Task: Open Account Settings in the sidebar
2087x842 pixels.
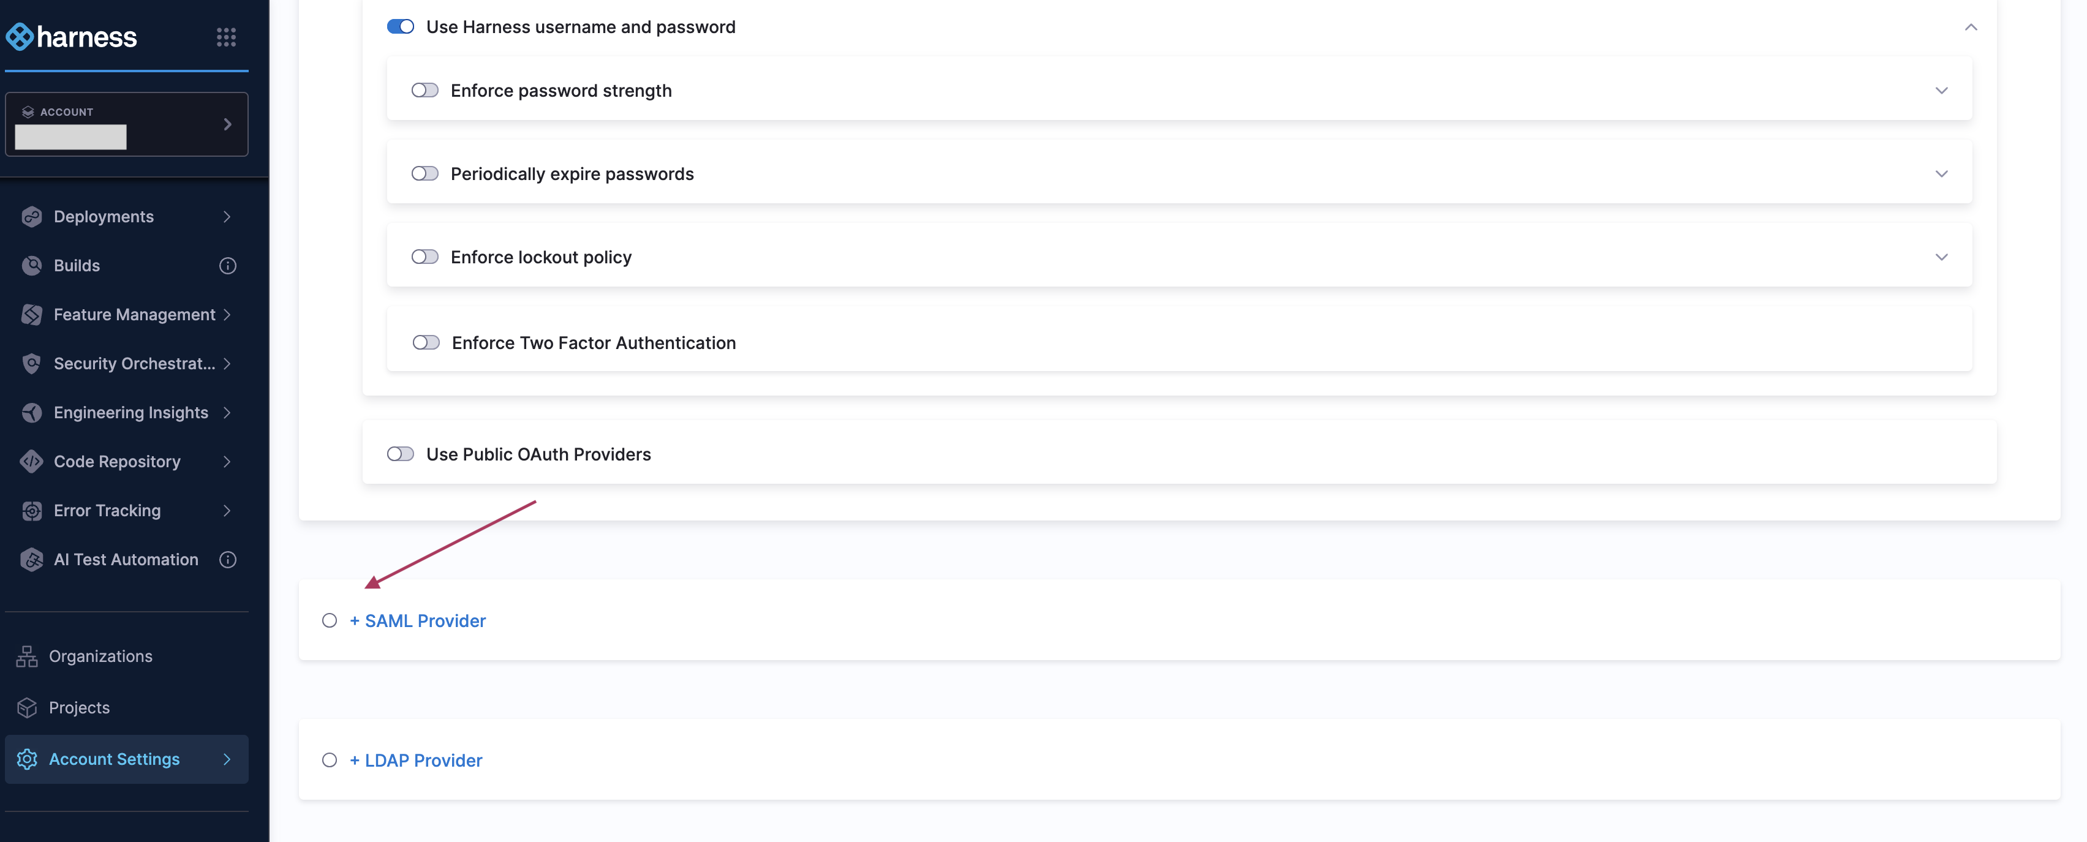Action: coord(114,759)
